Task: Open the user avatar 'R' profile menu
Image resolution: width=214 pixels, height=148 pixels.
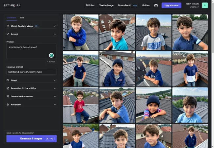Action: [205, 5]
